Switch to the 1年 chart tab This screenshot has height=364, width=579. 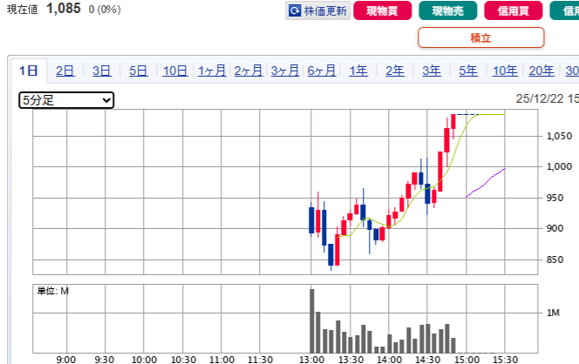click(358, 71)
